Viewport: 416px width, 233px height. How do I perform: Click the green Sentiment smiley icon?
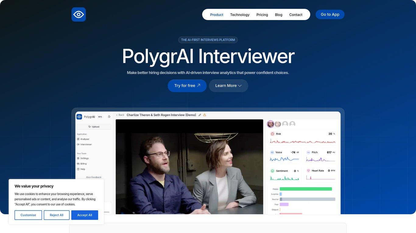pos(273,171)
